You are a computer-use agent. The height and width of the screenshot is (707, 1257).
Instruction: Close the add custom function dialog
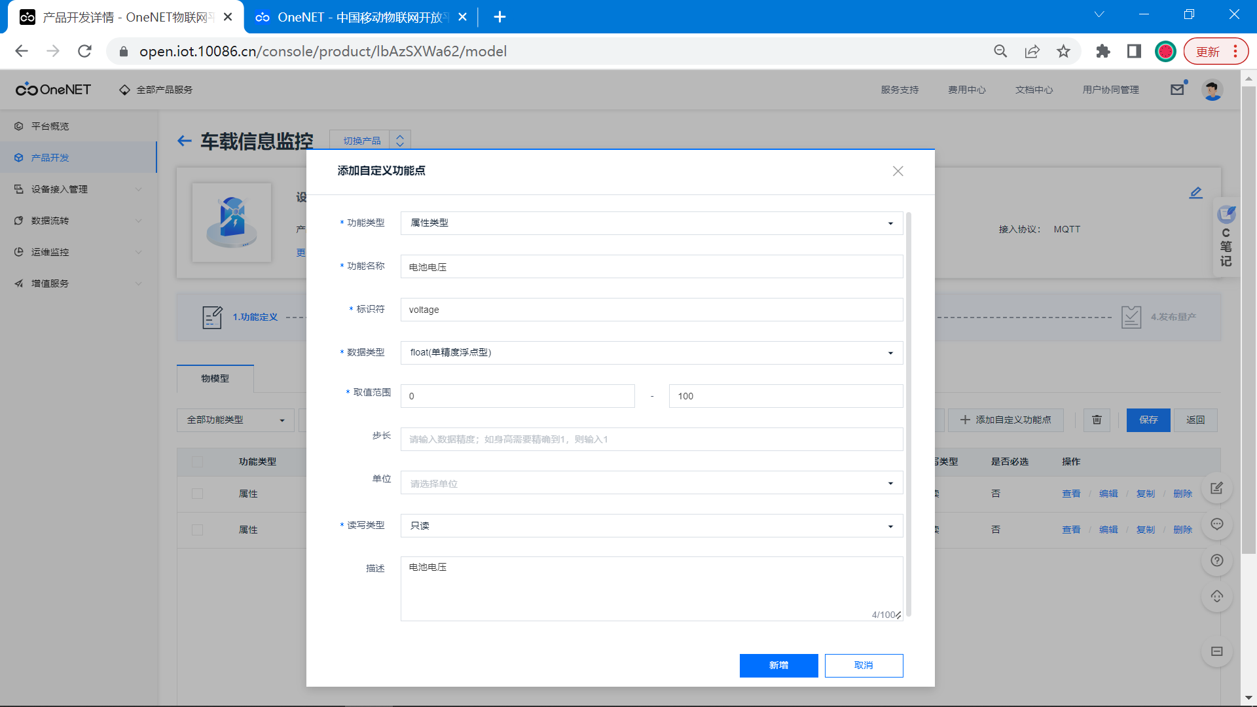click(x=898, y=171)
